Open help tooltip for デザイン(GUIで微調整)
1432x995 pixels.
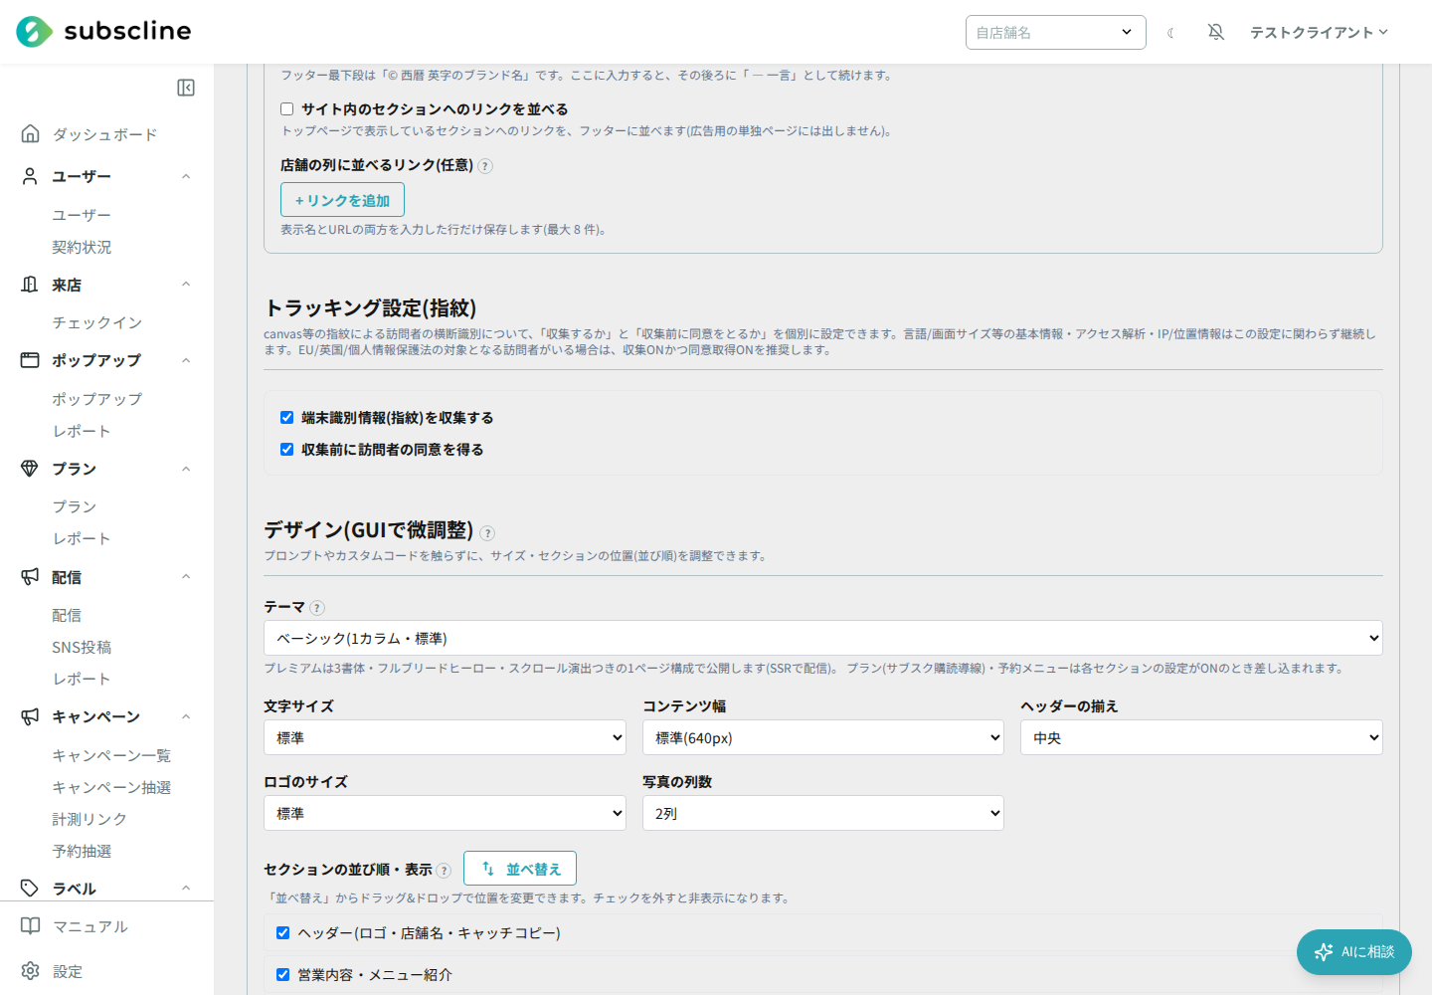(487, 533)
